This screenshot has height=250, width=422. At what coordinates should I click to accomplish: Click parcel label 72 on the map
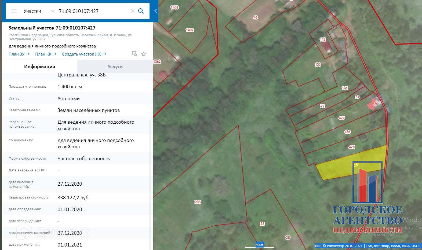click(x=322, y=106)
